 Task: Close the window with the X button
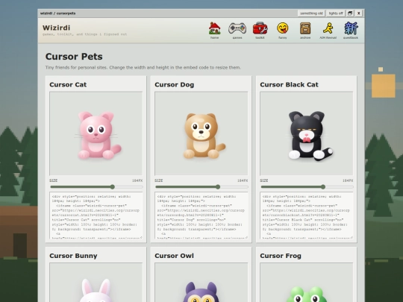[359, 13]
